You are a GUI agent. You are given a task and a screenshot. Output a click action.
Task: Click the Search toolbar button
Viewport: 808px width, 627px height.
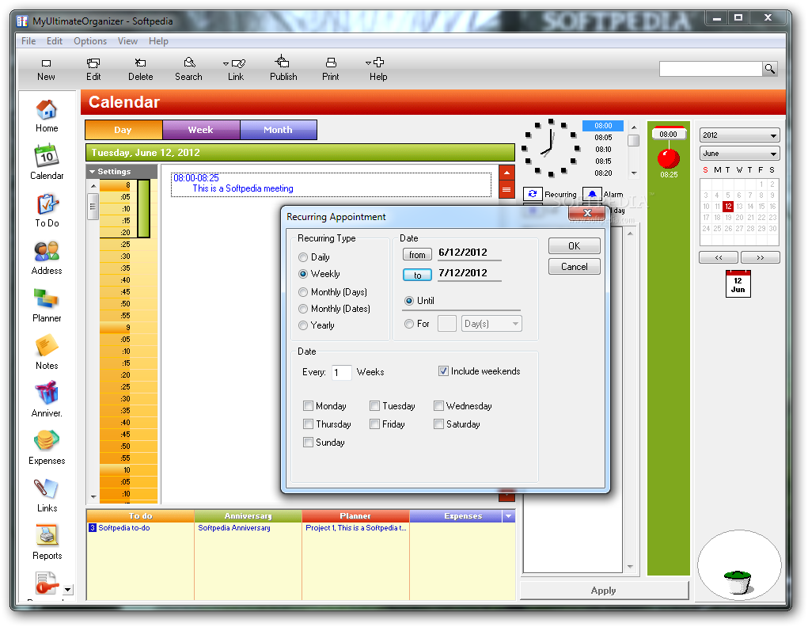[188, 70]
